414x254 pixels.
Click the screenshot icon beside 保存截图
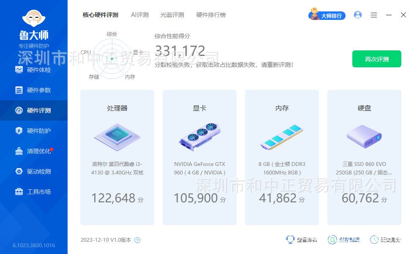(332, 240)
